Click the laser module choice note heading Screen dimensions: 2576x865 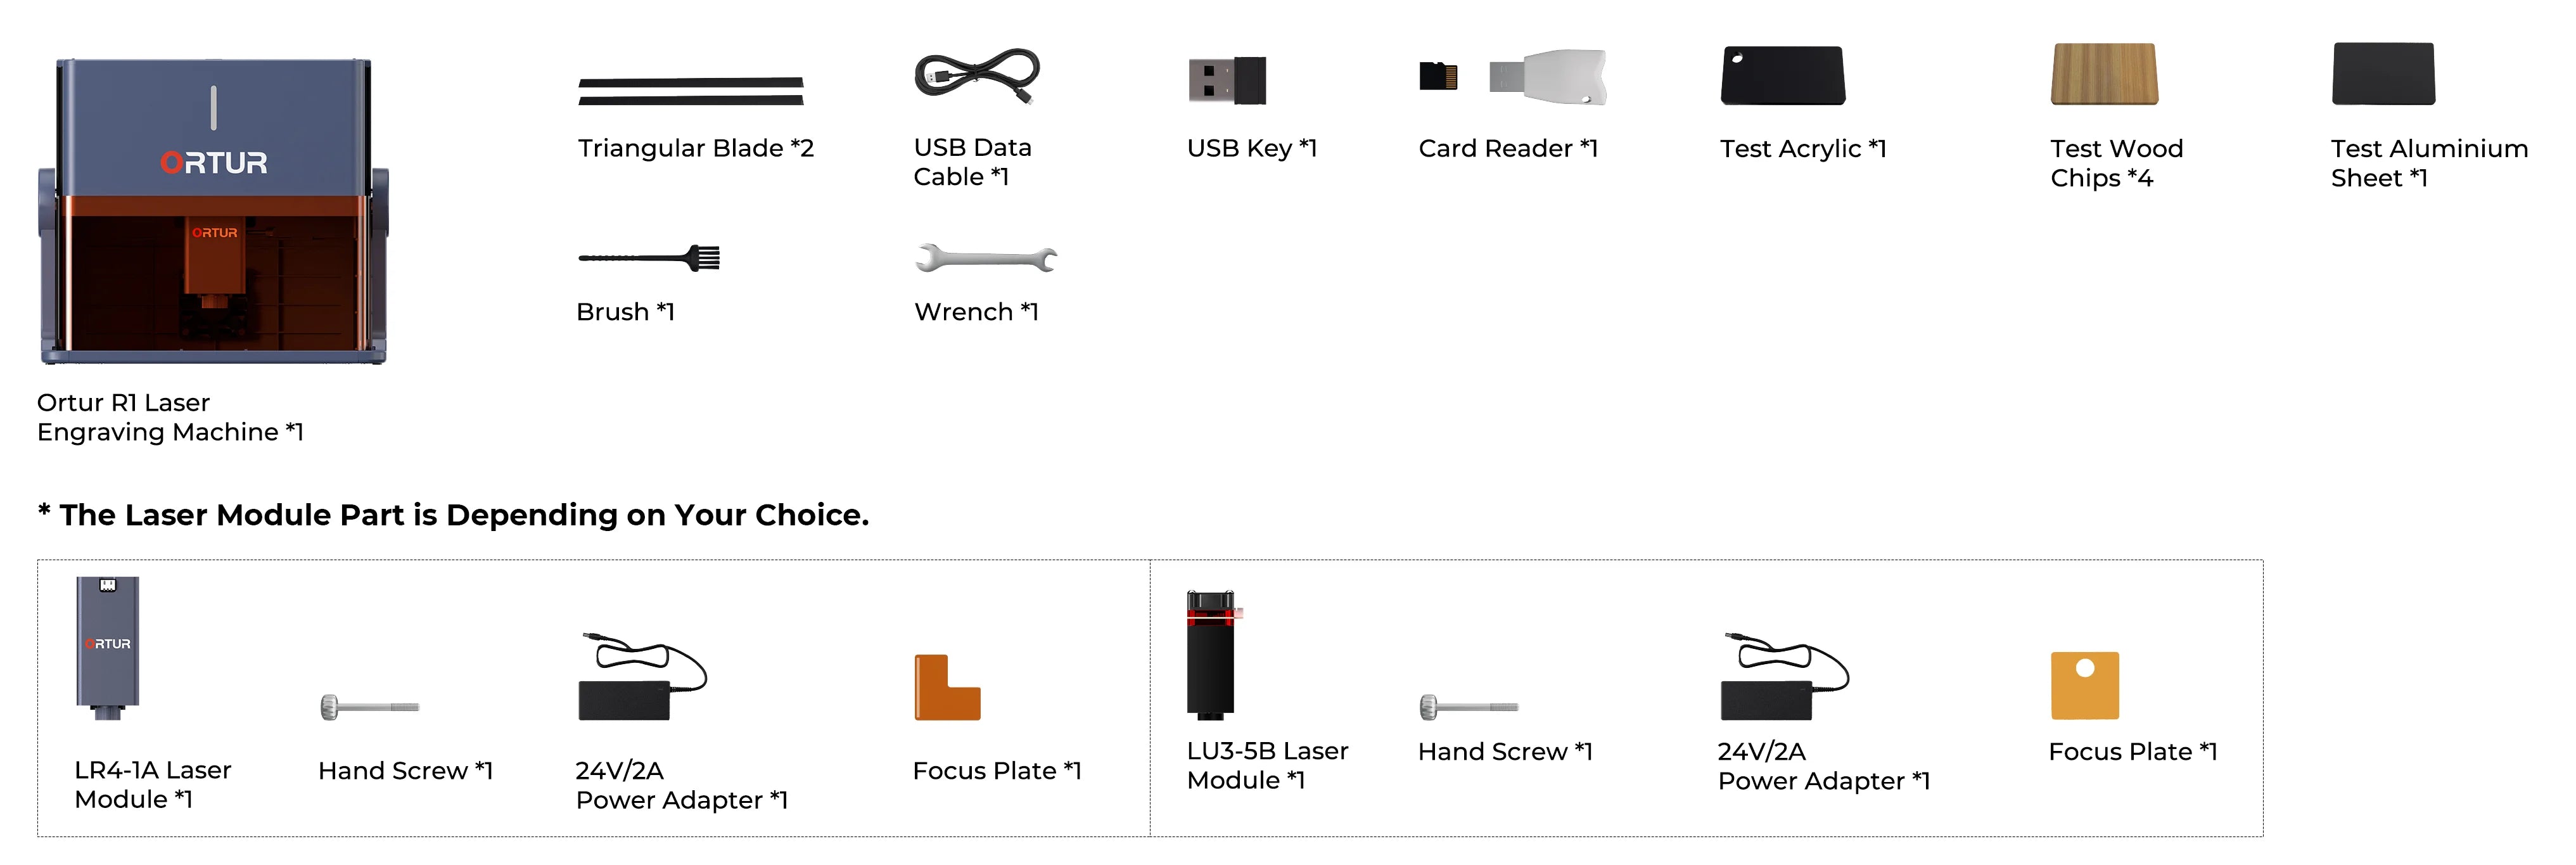point(453,515)
